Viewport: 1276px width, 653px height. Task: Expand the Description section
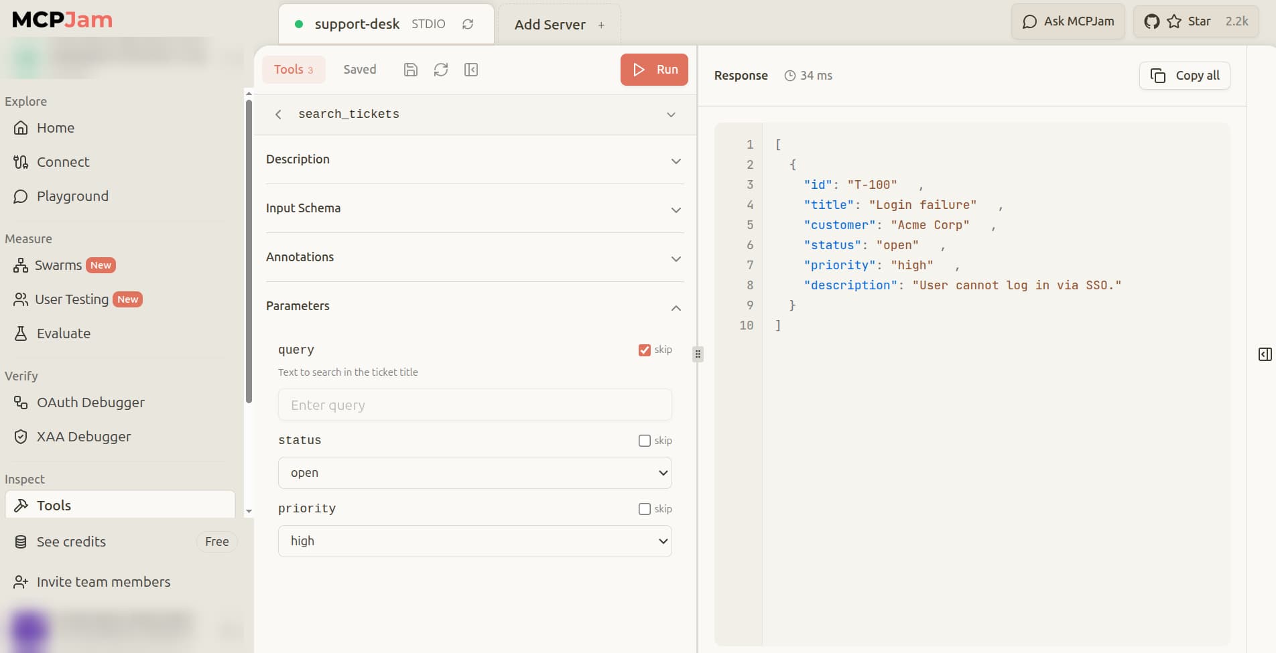pyautogui.click(x=474, y=160)
